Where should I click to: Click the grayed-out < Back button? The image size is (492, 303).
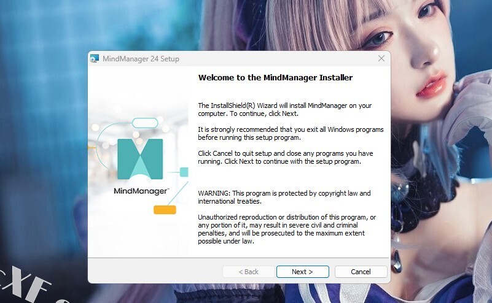249,272
